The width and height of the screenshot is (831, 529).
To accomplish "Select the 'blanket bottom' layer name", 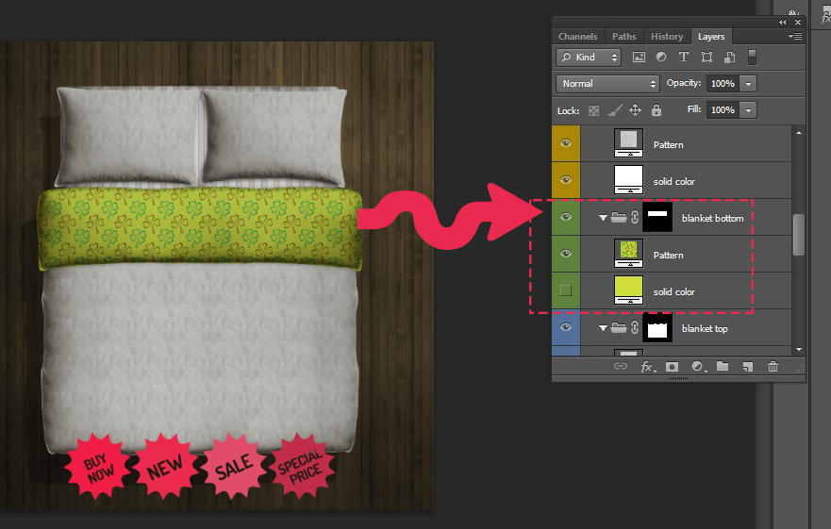I will click(x=712, y=219).
